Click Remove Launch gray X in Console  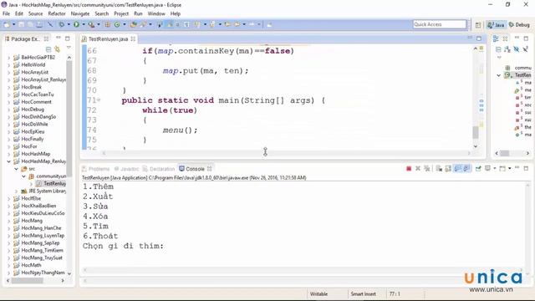418,169
